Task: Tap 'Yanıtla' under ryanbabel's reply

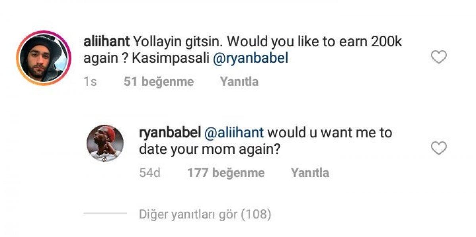Action: pyautogui.click(x=310, y=173)
